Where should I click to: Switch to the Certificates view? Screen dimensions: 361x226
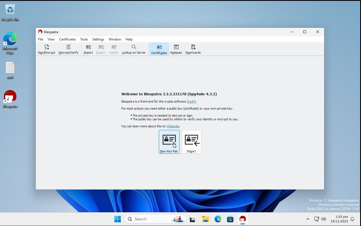[159, 49]
